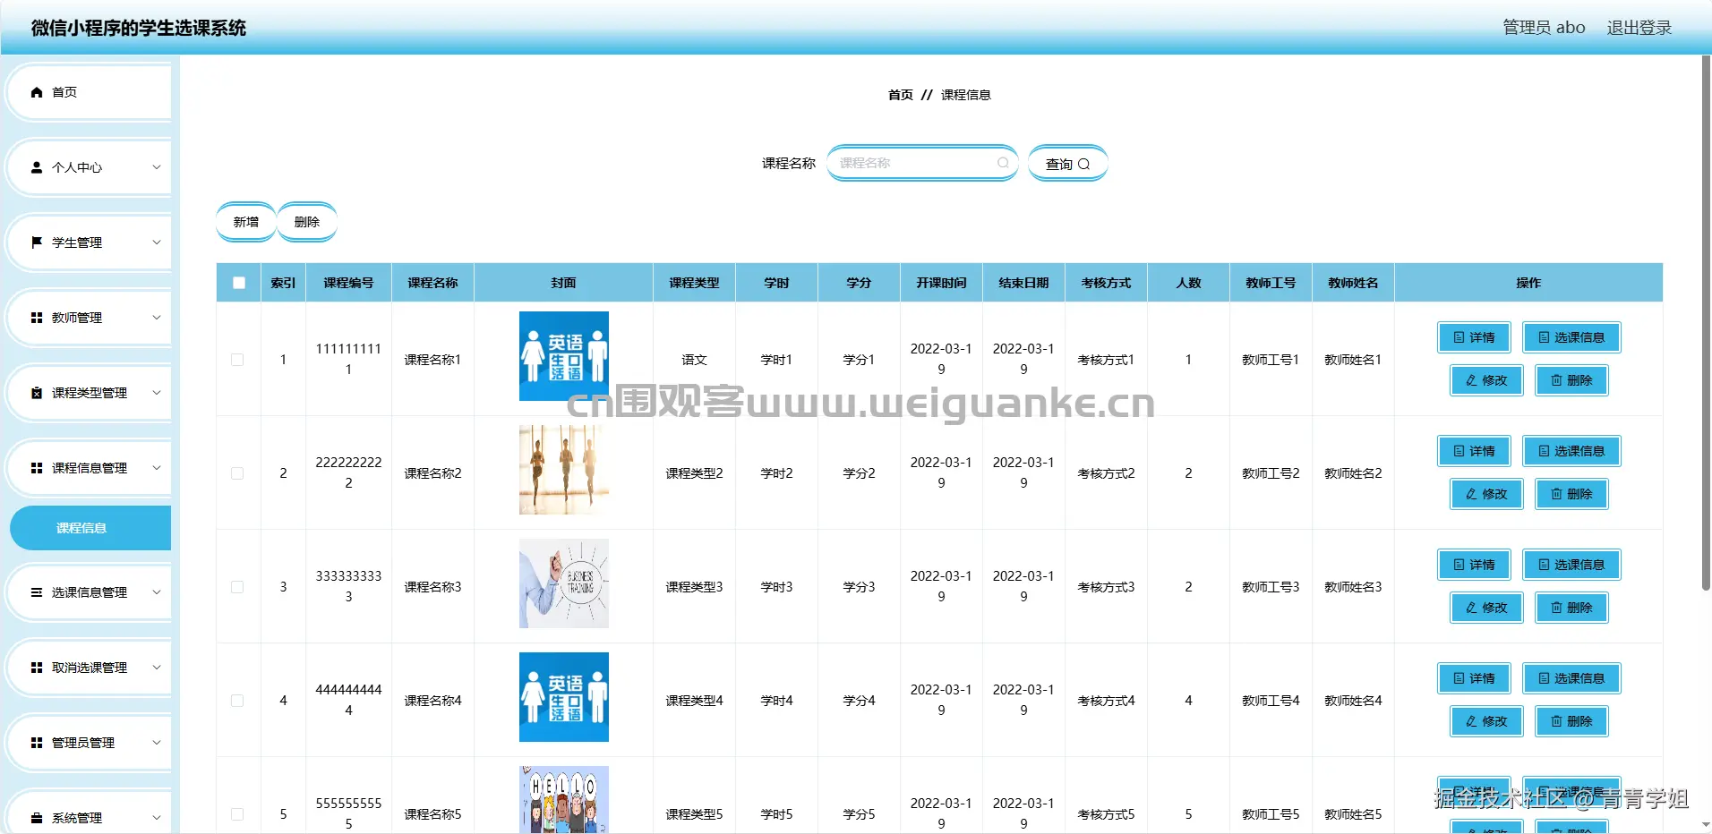Click the home icon beside 首页 in sidebar
This screenshot has width=1712, height=834.
(37, 92)
